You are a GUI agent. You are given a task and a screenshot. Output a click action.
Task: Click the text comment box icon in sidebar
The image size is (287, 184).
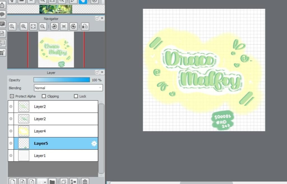(2, 24)
